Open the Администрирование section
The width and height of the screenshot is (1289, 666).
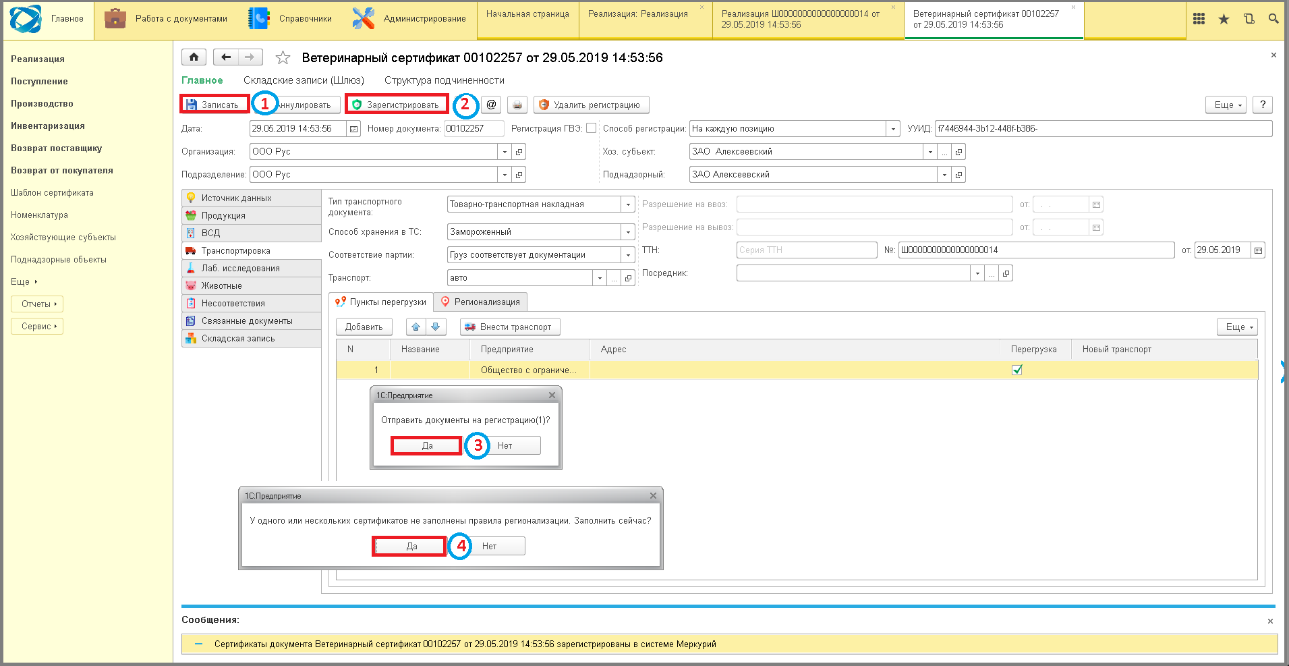[409, 19]
